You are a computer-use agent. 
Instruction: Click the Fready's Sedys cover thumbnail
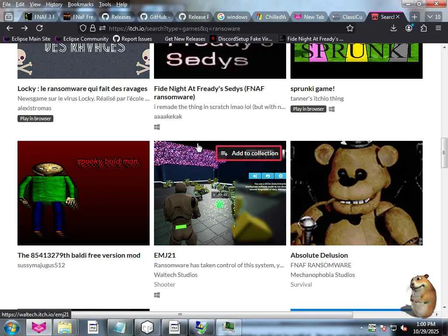[x=220, y=61]
